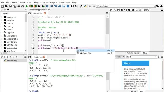The image size is (164, 92).
Task: Open the Projects menu
Action: tap(54, 2)
